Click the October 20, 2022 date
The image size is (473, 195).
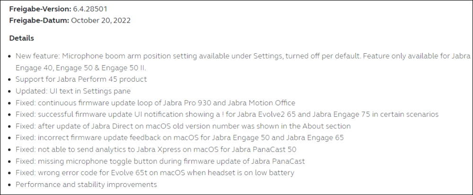101,20
